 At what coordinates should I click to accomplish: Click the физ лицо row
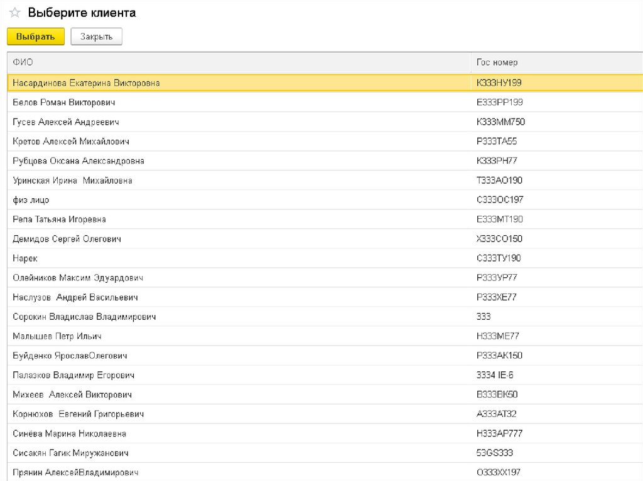click(x=31, y=200)
